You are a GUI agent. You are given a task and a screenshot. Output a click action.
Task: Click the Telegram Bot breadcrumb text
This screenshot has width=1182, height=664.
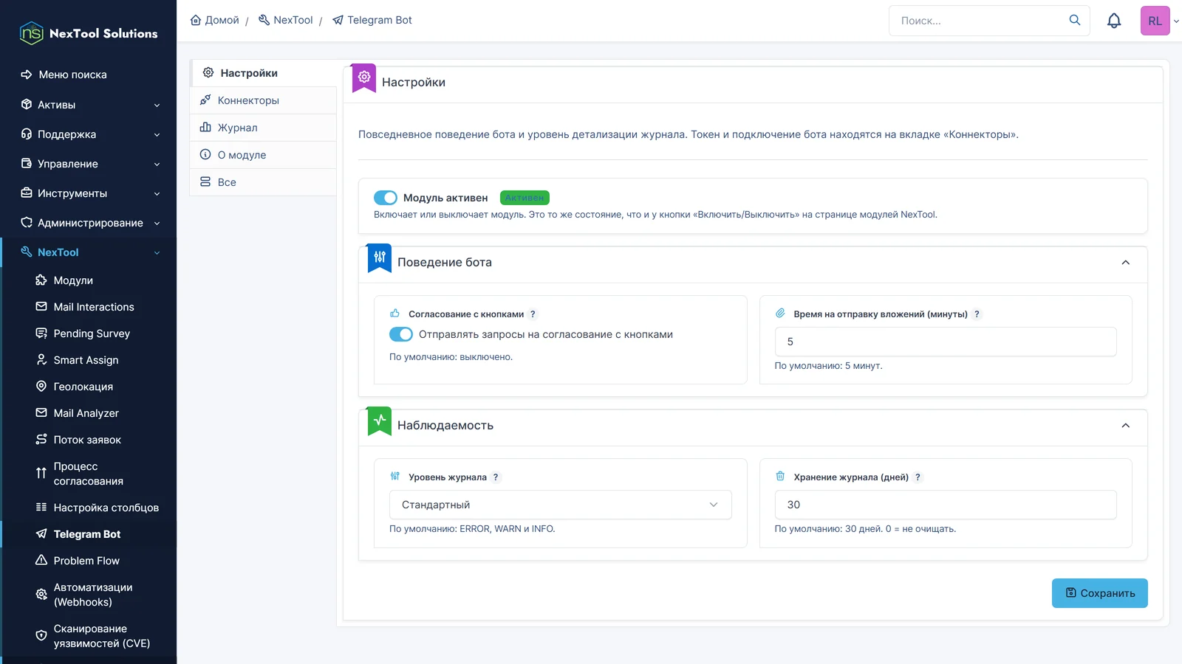point(379,20)
